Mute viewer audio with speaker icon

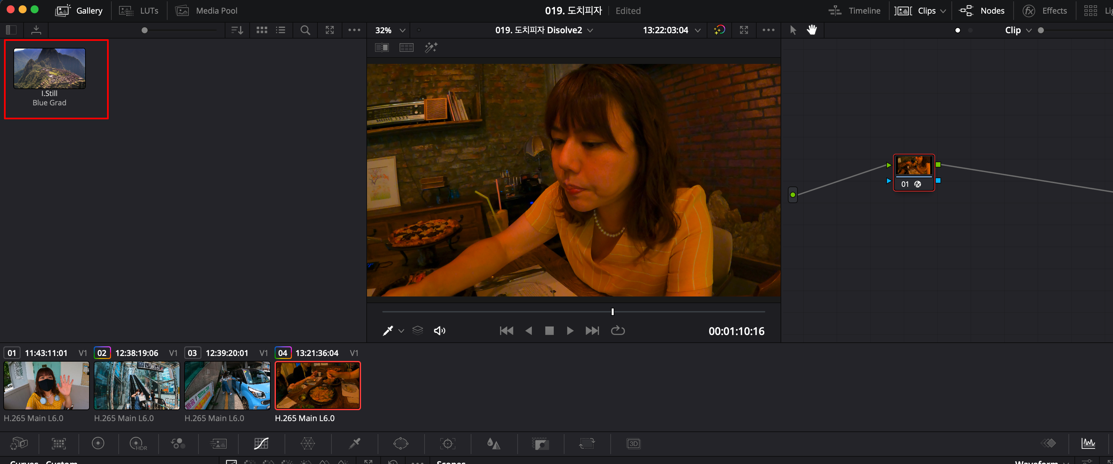point(439,330)
